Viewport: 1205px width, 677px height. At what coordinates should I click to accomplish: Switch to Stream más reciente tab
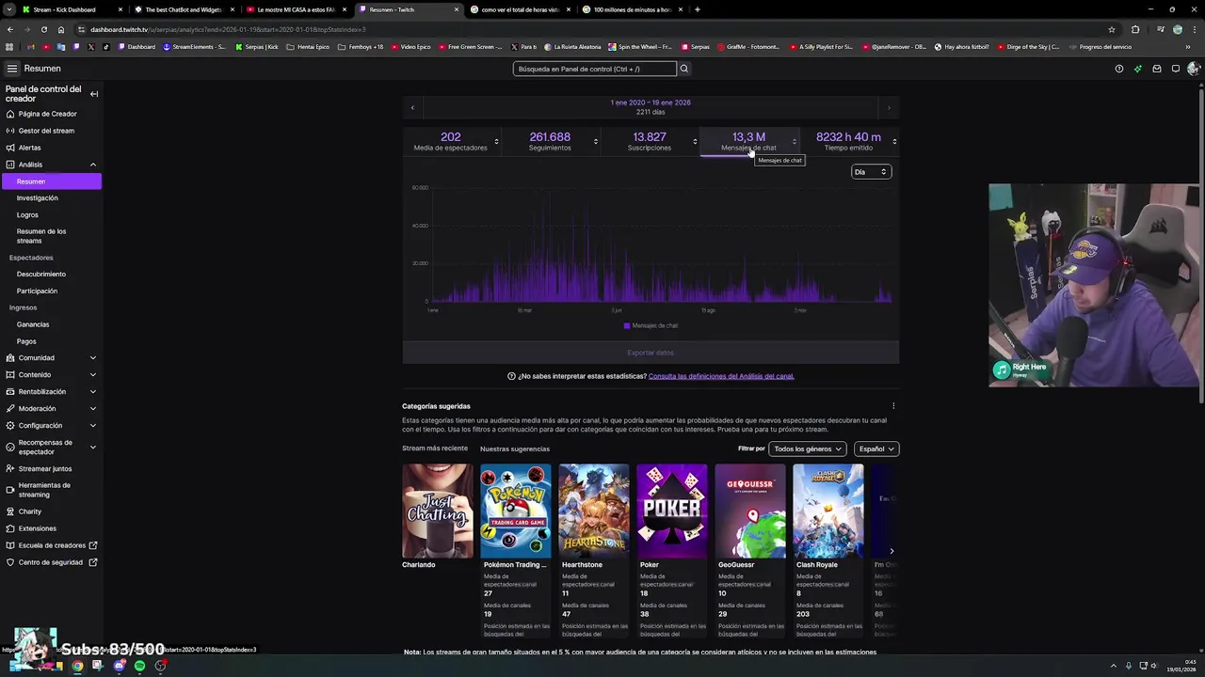pos(435,449)
